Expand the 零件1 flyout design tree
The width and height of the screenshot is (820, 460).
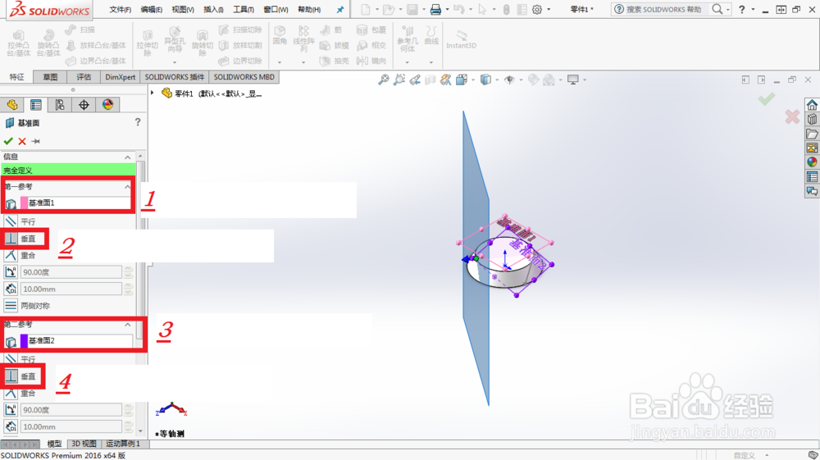[153, 93]
